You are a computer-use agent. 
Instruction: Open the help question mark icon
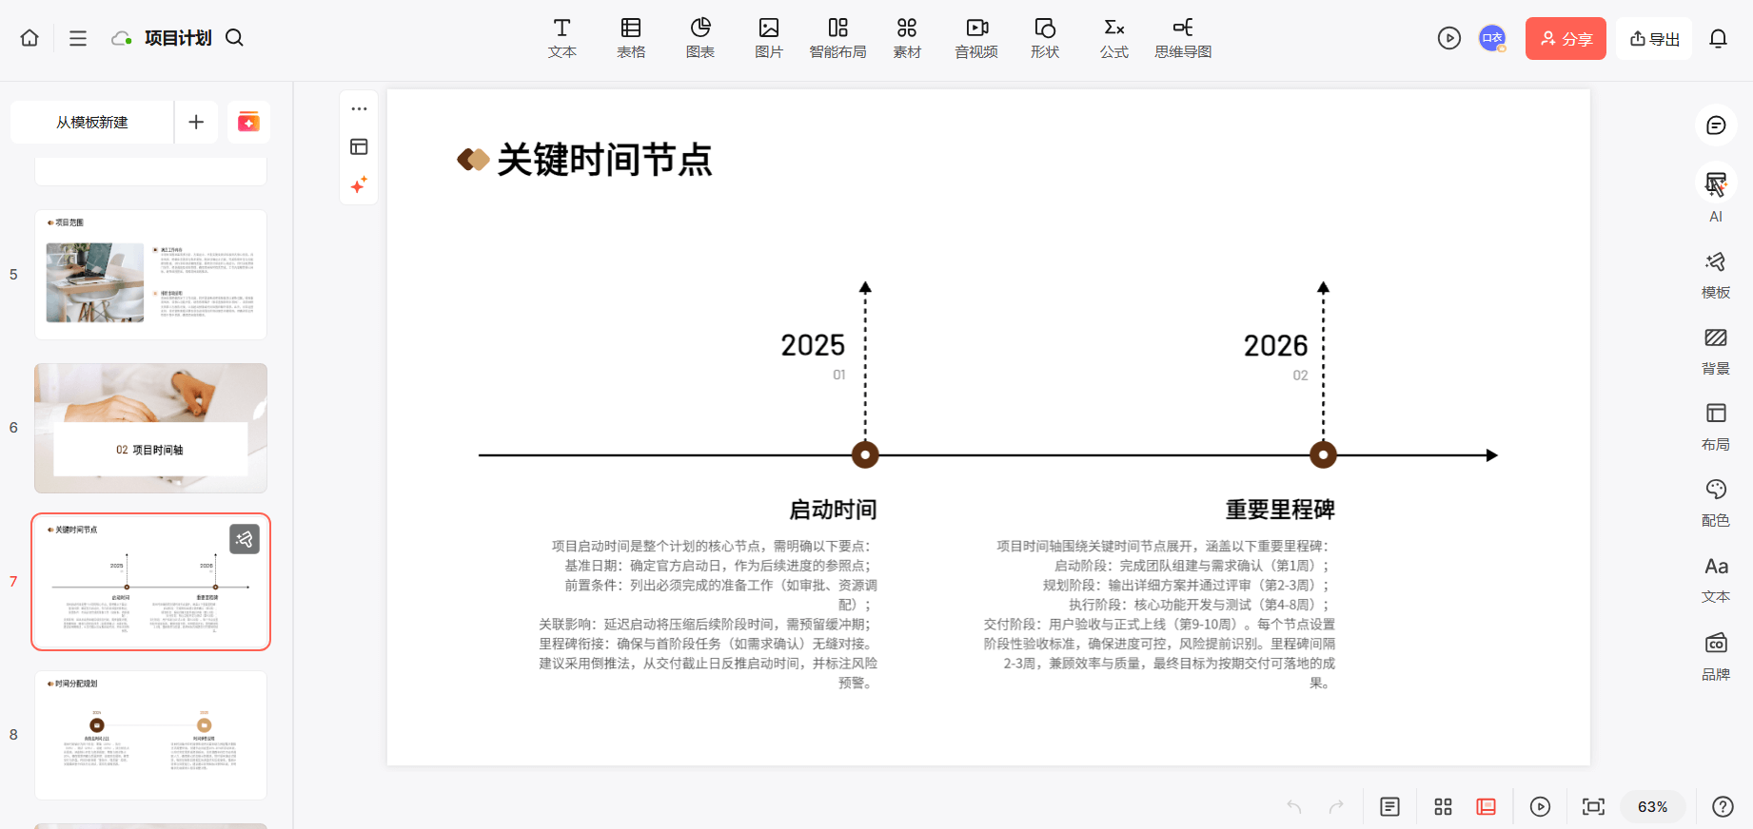click(1723, 806)
